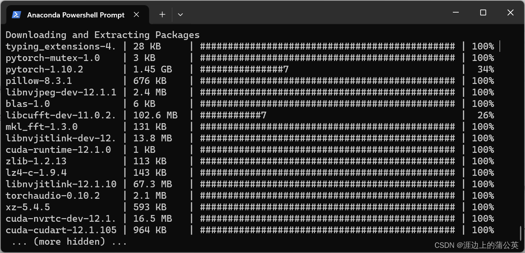The width and height of the screenshot is (525, 253).
Task: Click the typing_extensions-4 download line
Action: coord(60,46)
